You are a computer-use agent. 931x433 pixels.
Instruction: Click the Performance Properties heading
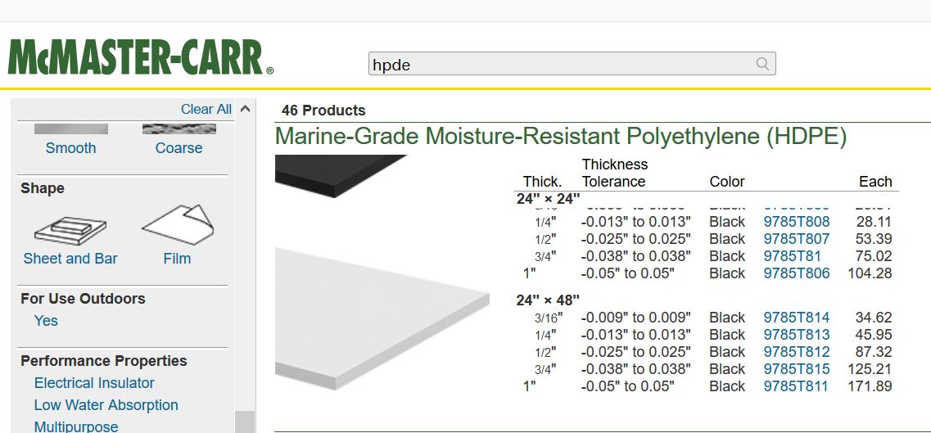(103, 361)
